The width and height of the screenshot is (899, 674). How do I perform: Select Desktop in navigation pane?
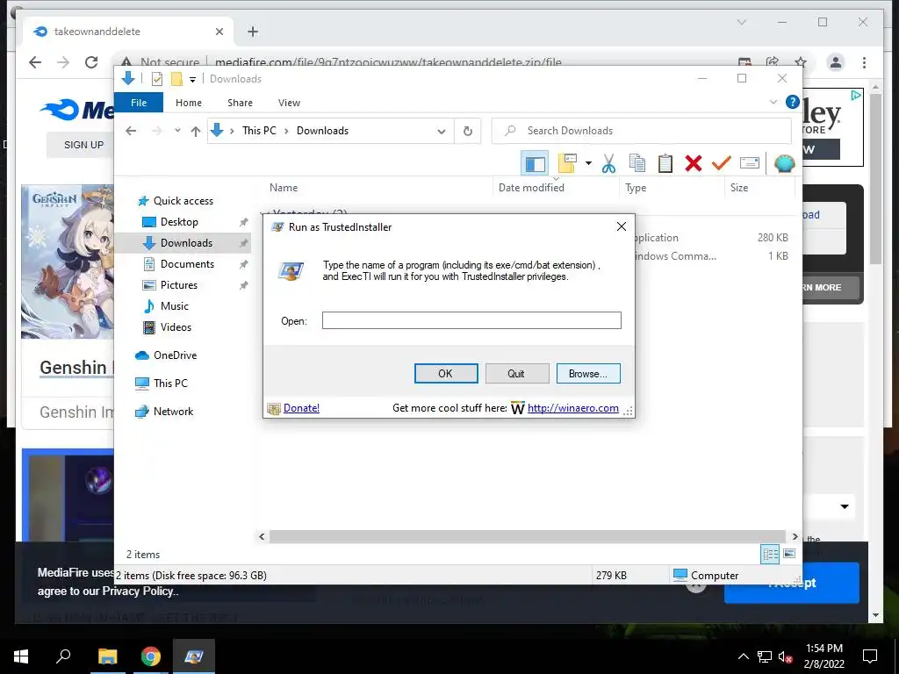[179, 222]
